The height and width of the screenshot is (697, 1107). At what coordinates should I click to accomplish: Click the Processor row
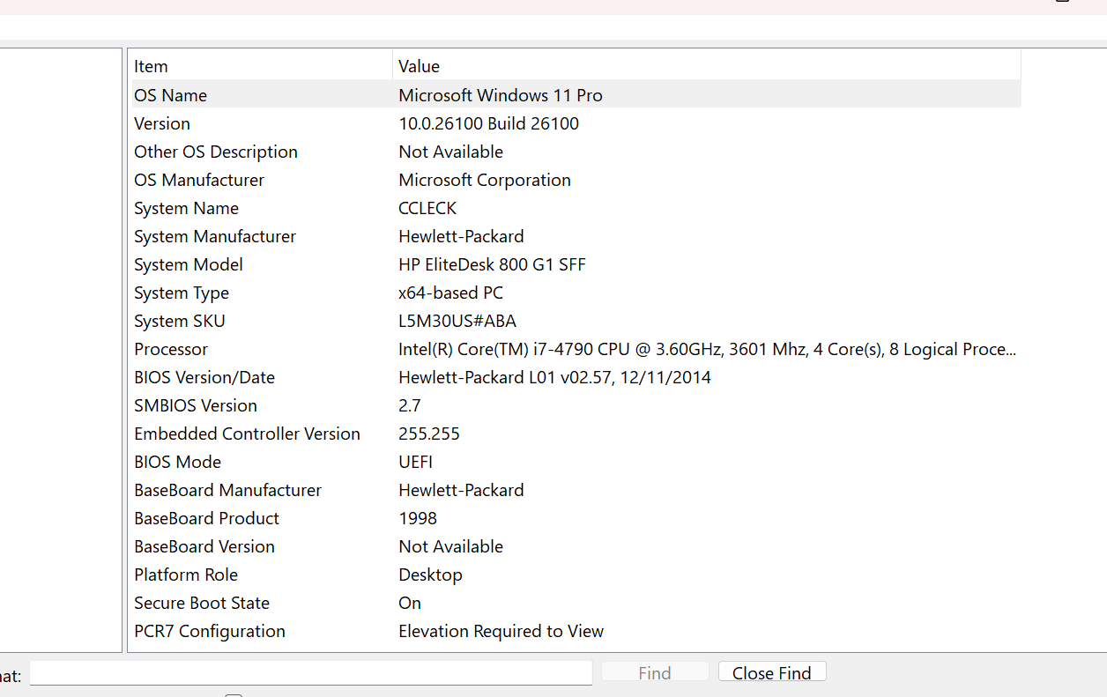point(171,349)
